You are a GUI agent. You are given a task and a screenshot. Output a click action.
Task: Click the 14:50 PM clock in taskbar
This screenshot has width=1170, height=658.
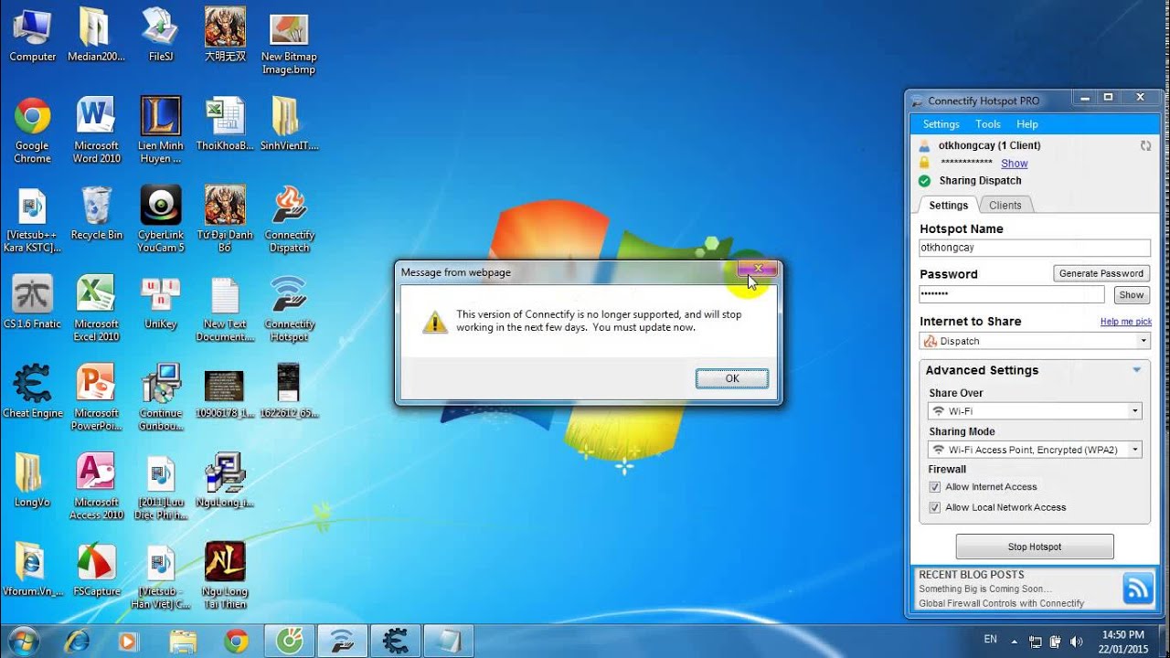[x=1123, y=634]
